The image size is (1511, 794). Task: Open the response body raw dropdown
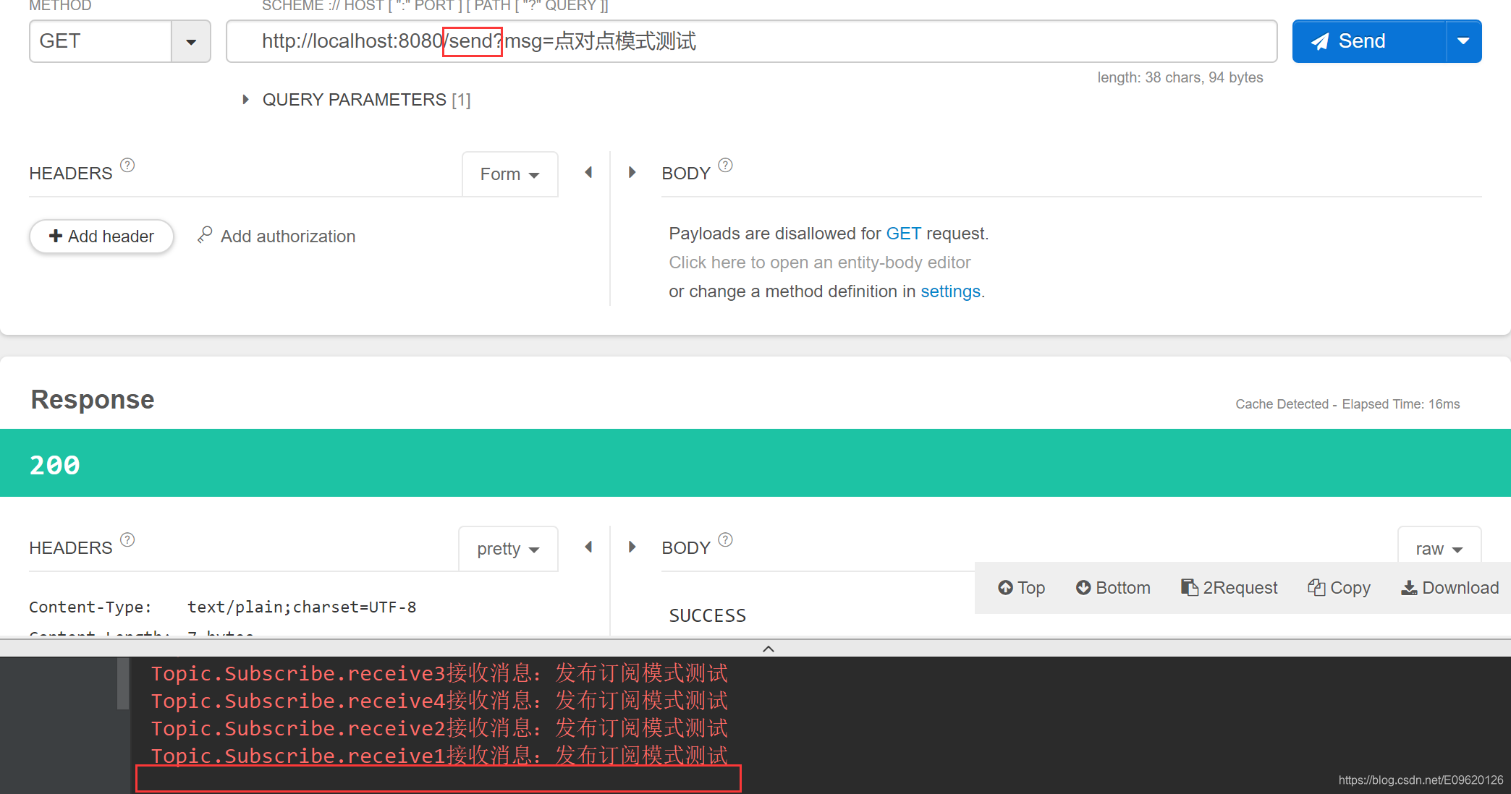coord(1439,549)
